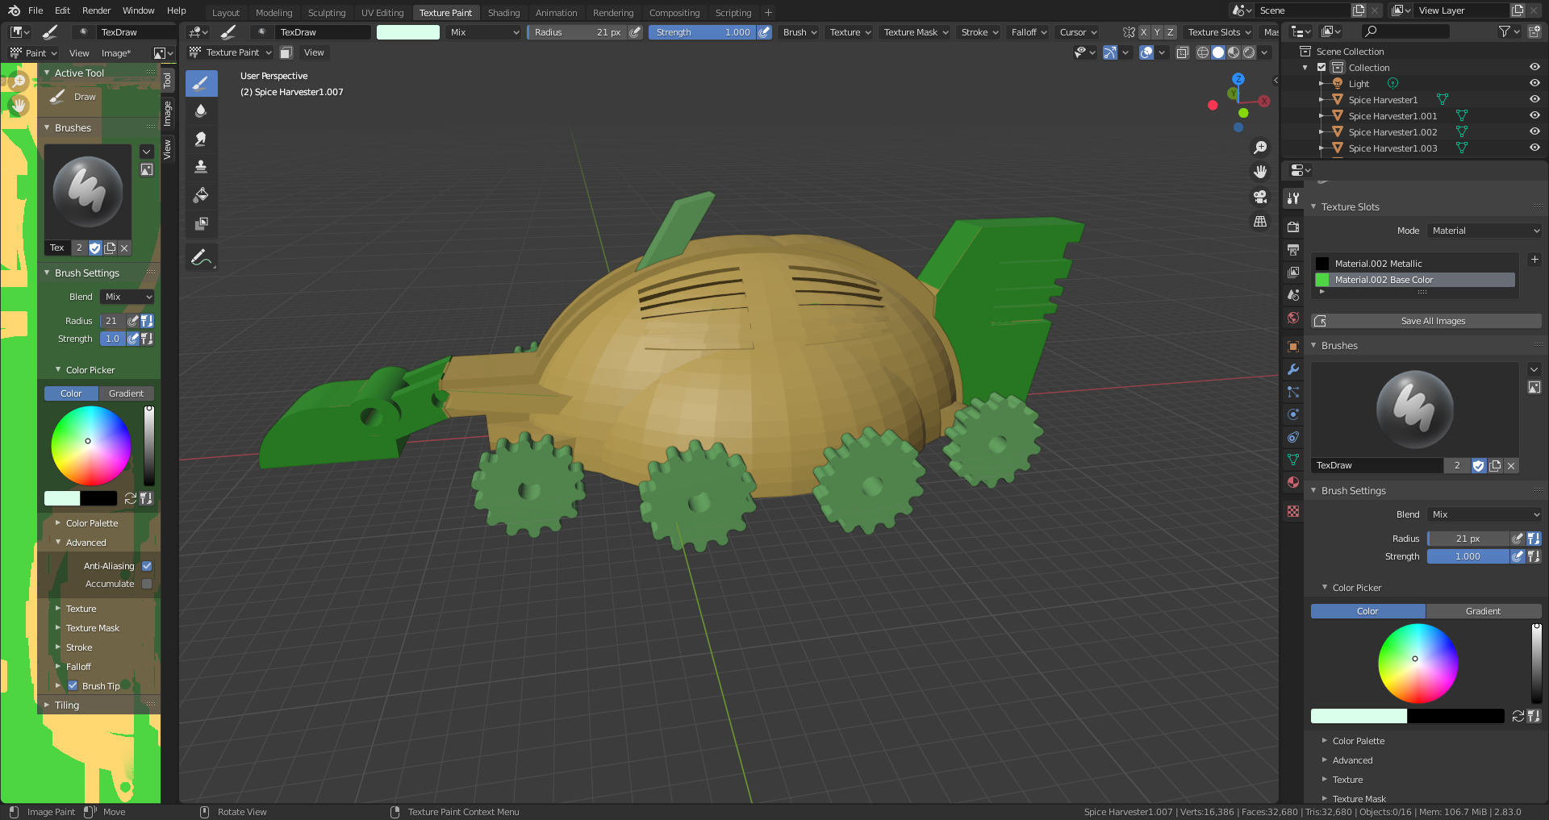Open Modifiers wrench properties tab
The width and height of the screenshot is (1549, 820).
[x=1293, y=369]
